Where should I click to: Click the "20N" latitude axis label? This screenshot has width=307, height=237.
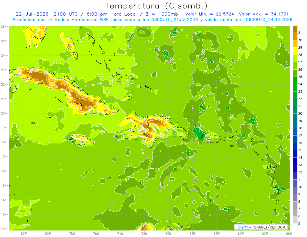4,113
